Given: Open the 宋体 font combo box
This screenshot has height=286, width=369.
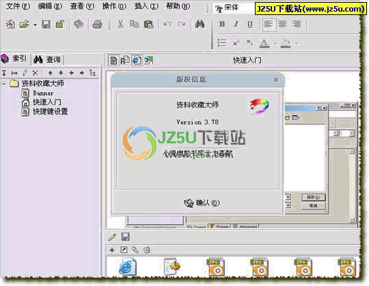Looking at the screenshot, I should pos(234,8).
